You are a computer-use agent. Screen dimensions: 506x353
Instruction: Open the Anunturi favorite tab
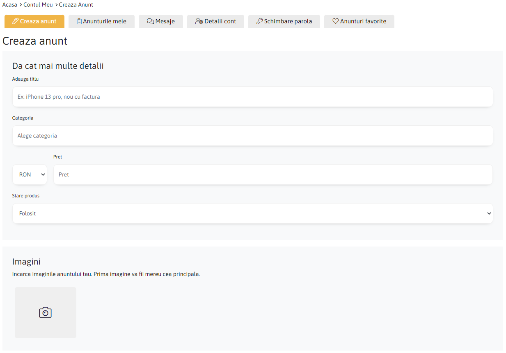tap(363, 21)
